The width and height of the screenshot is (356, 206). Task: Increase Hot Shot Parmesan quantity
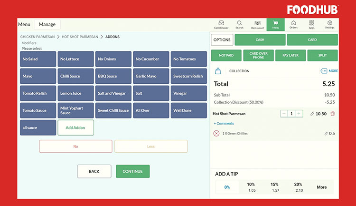click(x=299, y=114)
